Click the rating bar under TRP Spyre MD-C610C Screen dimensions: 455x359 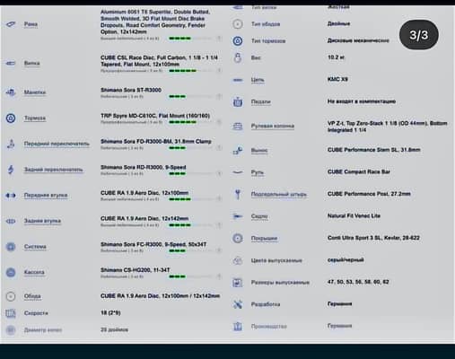coord(182,122)
